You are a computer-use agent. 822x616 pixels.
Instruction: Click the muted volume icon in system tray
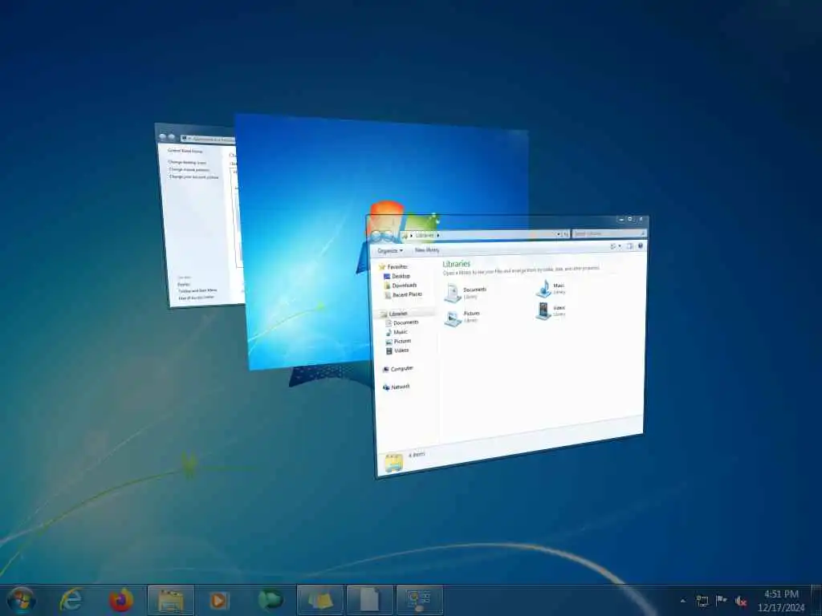pyautogui.click(x=740, y=601)
